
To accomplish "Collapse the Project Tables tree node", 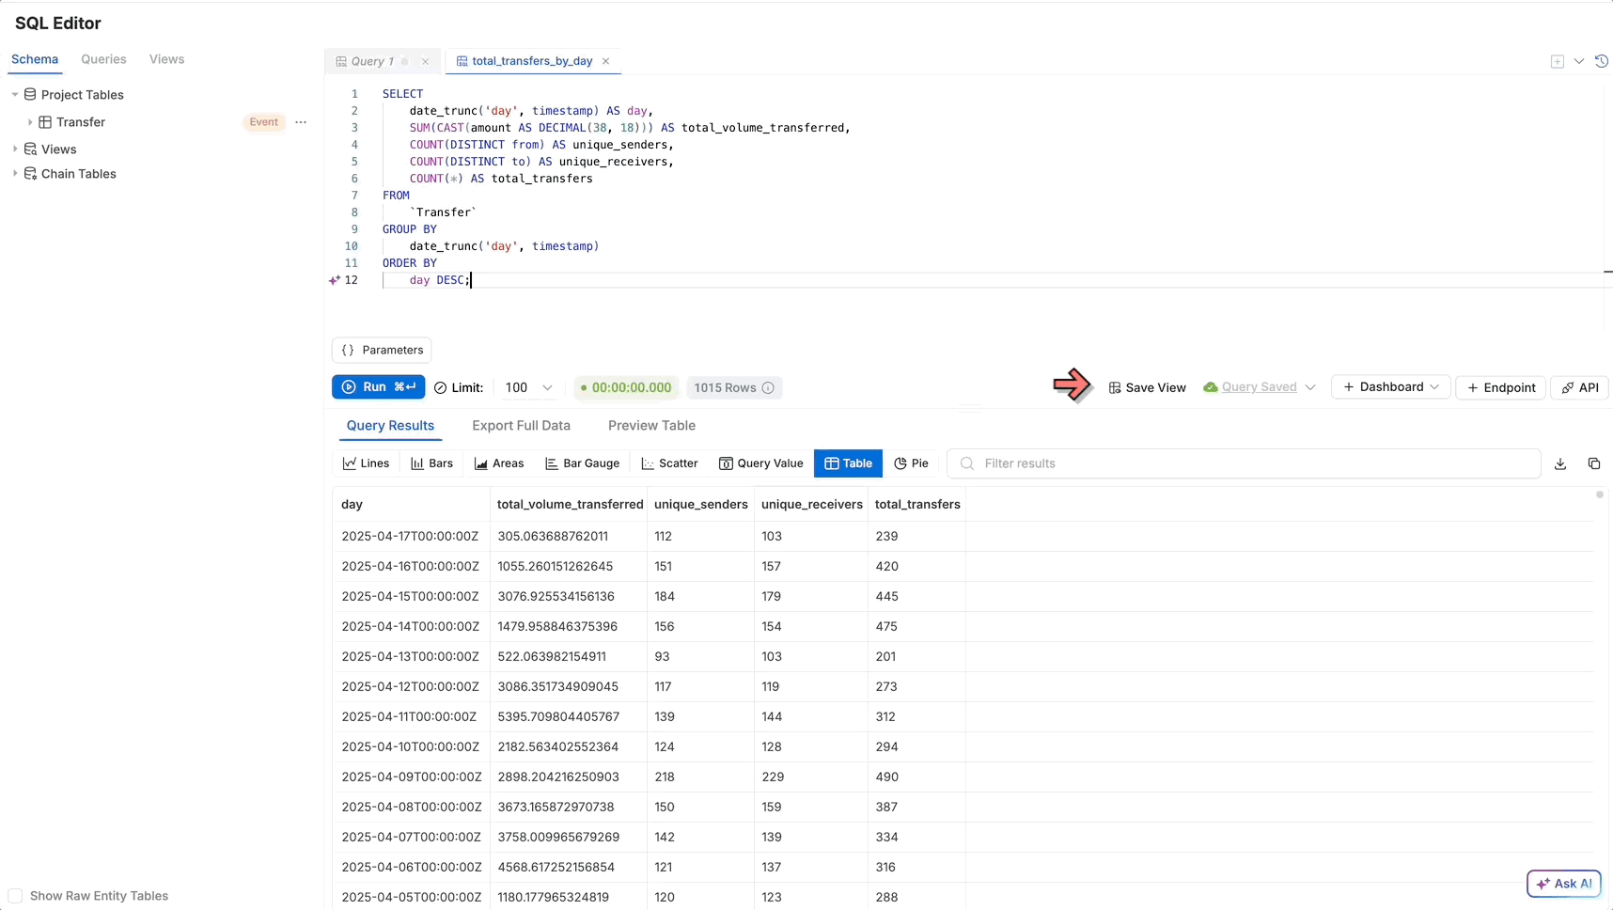I will (15, 95).
